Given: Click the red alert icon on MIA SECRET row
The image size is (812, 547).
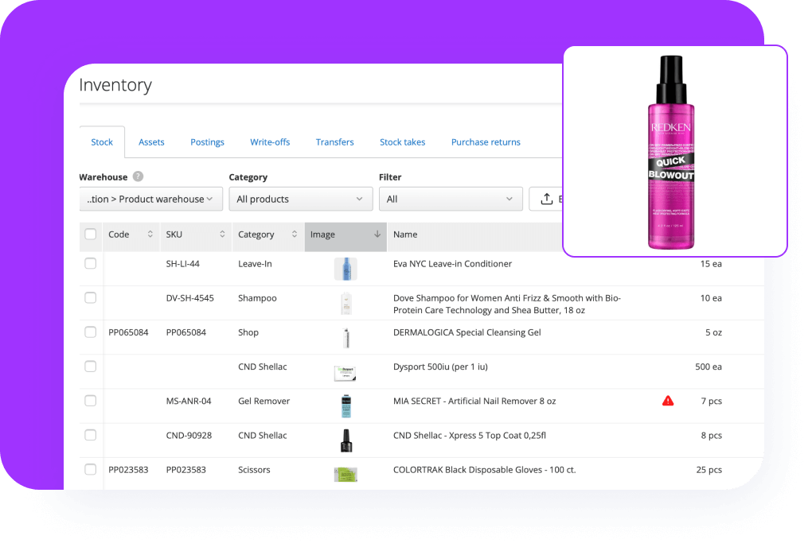Looking at the screenshot, I should tap(668, 401).
